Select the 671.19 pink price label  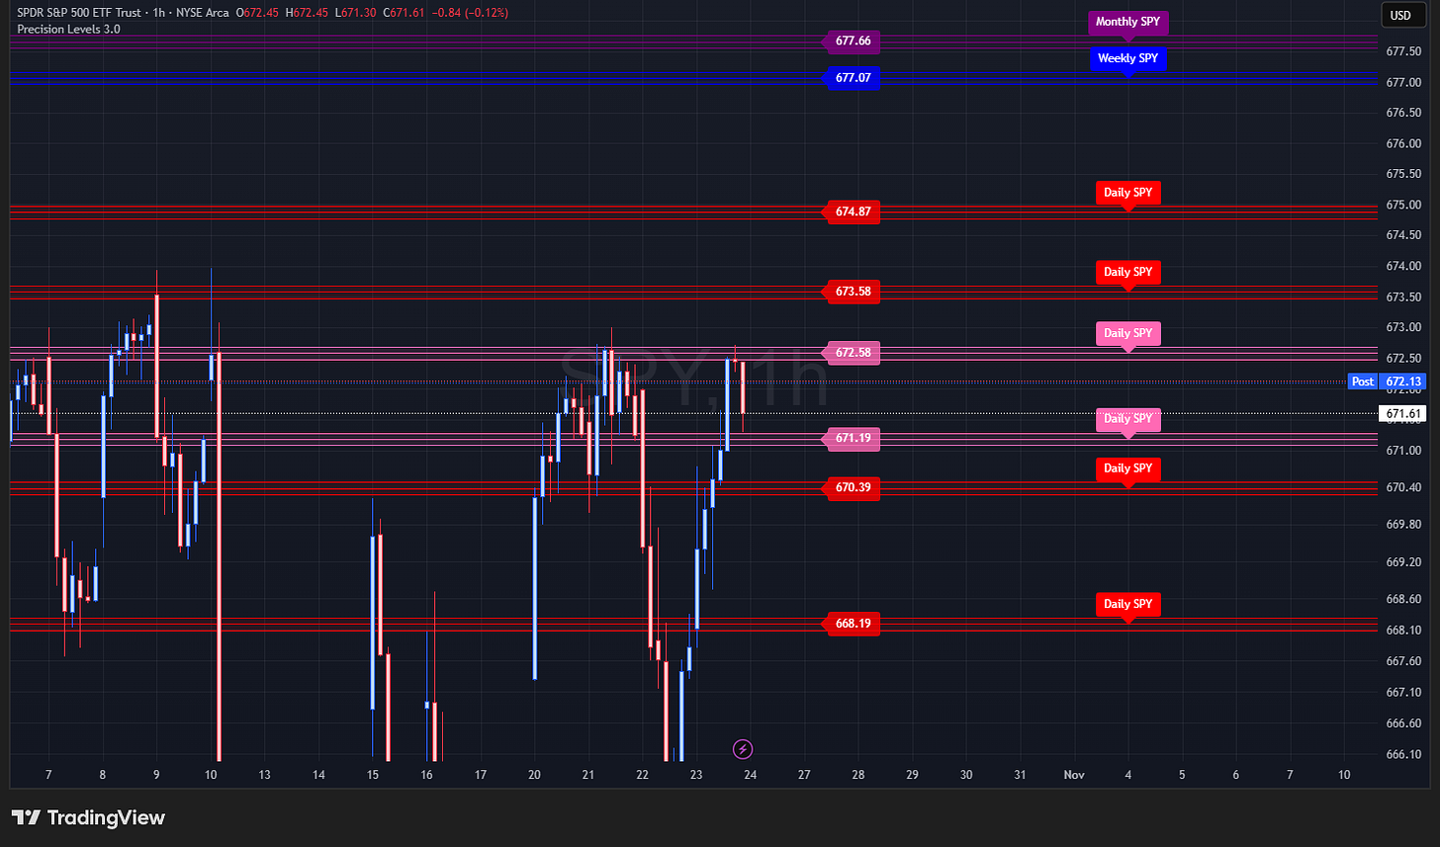click(852, 438)
